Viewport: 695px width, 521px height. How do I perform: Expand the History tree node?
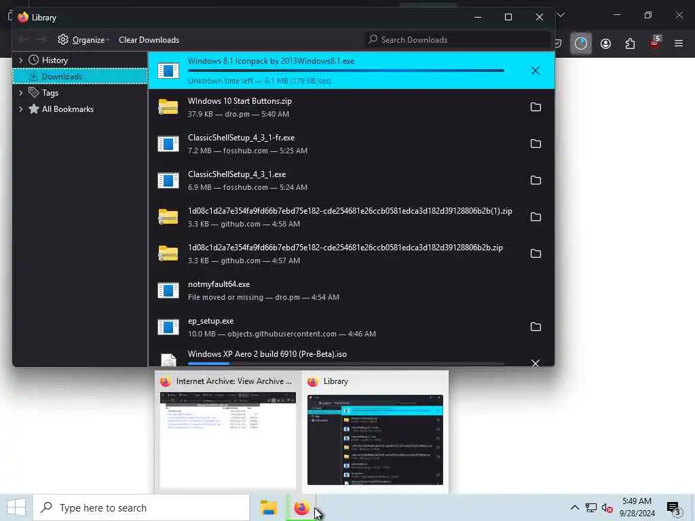[20, 60]
